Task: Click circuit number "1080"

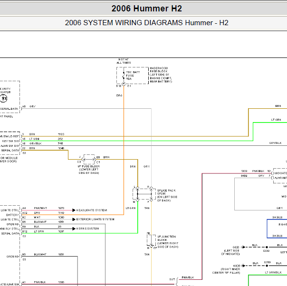Action: click(61, 218)
